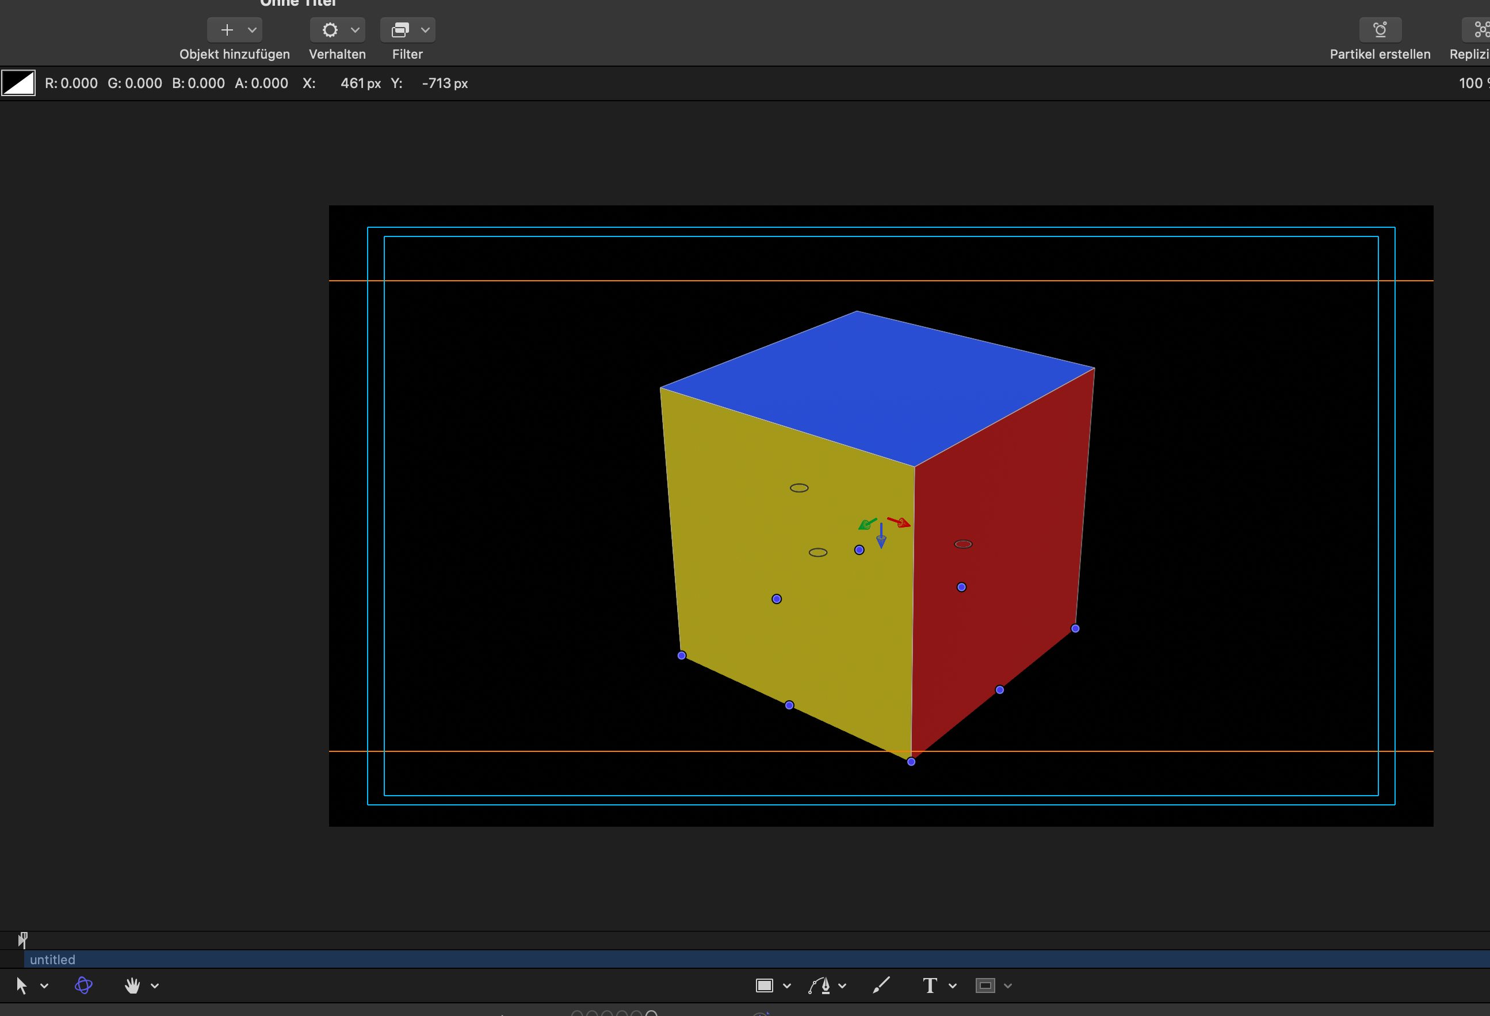Open the Rectangle shape tool chevron
Image resolution: width=1490 pixels, height=1016 pixels.
pos(786,986)
